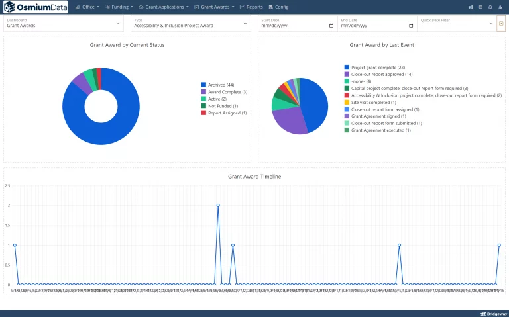Toggle Award Complete legend entry
The width and height of the screenshot is (509, 317).
pos(224,92)
